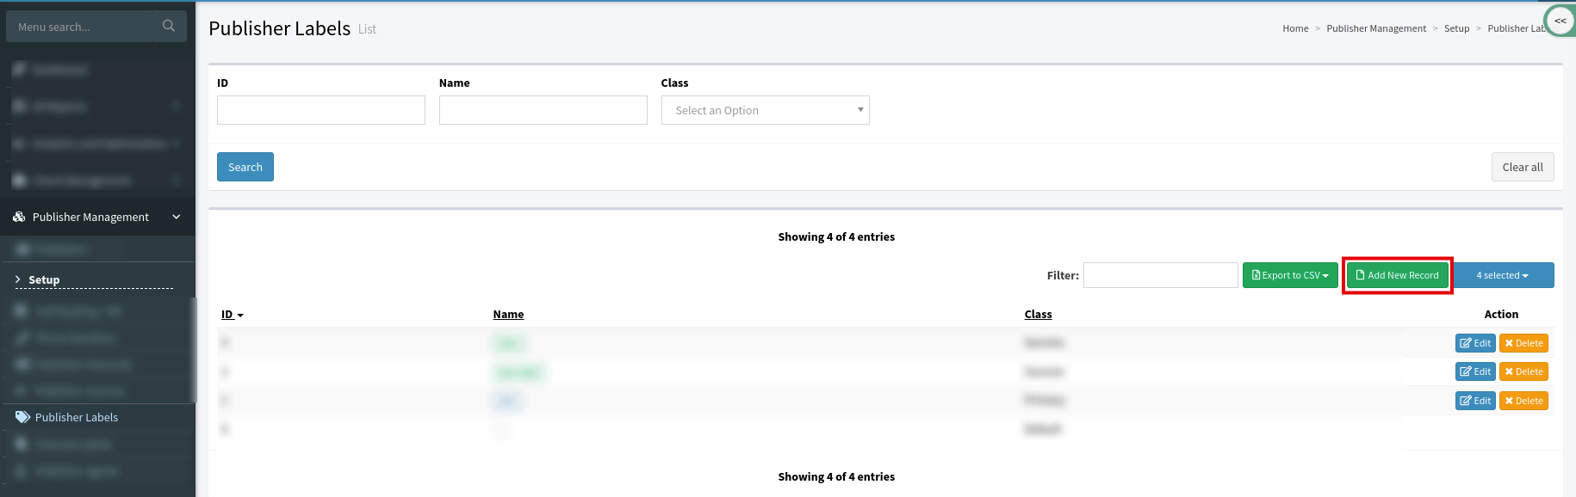This screenshot has height=497, width=1576.
Task: Open the 4 selected columns dropdown
Action: tap(1502, 276)
